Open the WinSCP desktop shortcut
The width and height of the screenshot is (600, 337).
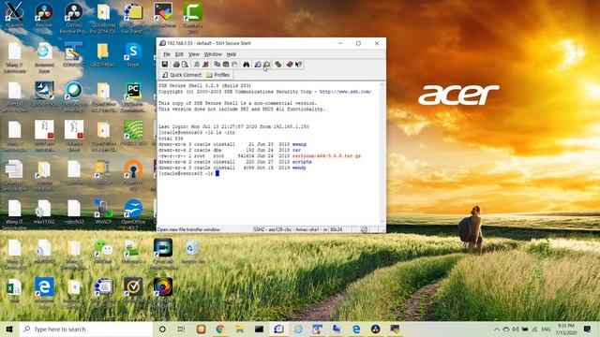[103, 212]
